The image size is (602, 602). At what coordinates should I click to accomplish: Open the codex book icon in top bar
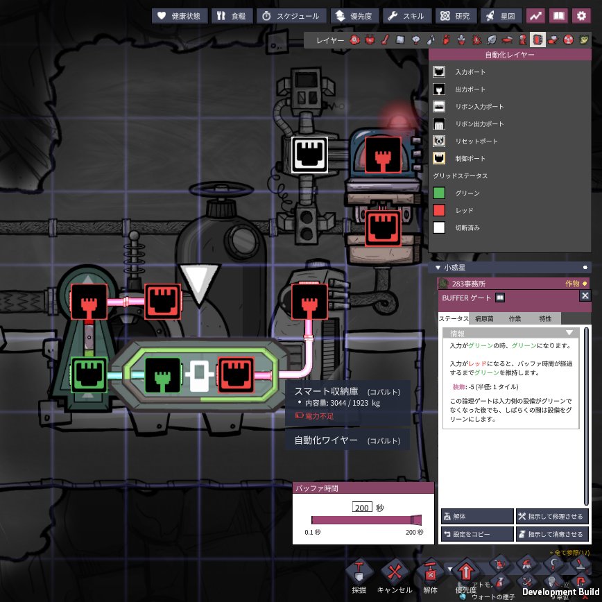558,16
